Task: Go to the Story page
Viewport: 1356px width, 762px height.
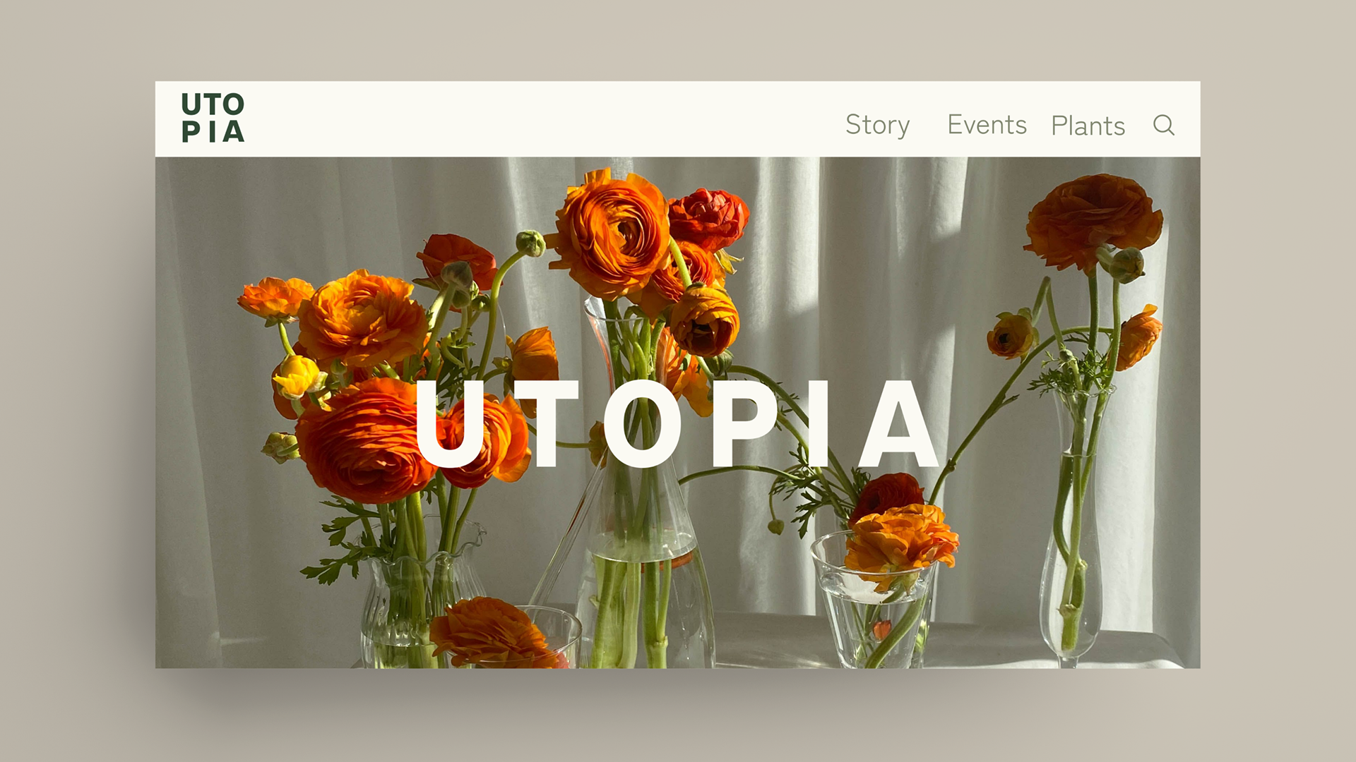Action: (x=877, y=126)
